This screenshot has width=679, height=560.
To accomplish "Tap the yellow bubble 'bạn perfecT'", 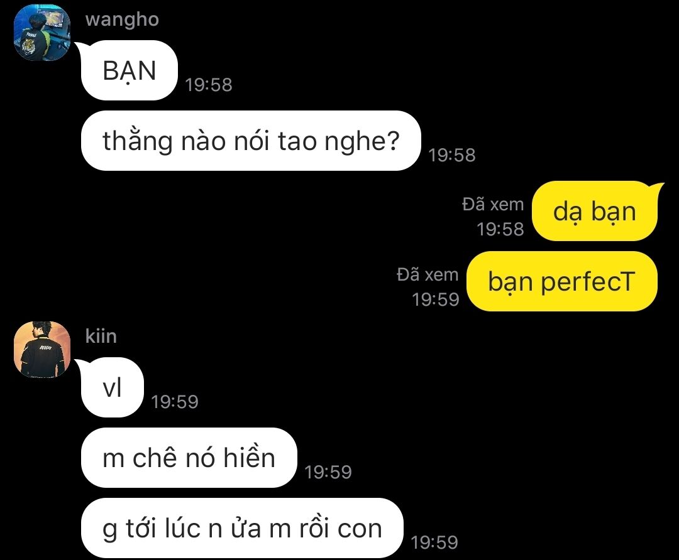I will pos(561,281).
